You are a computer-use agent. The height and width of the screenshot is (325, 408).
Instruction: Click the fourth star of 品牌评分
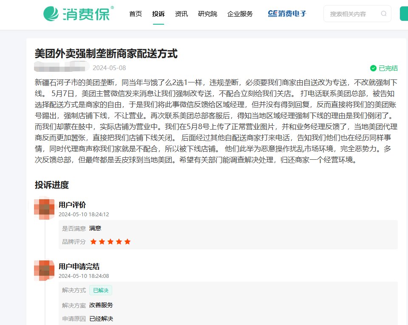pyautogui.click(x=119, y=242)
